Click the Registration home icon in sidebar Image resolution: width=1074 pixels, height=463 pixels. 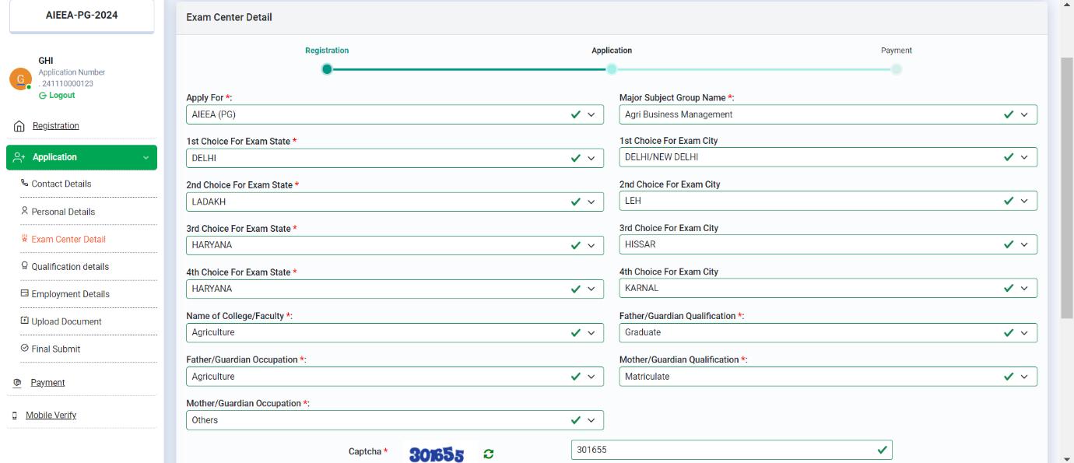click(19, 126)
